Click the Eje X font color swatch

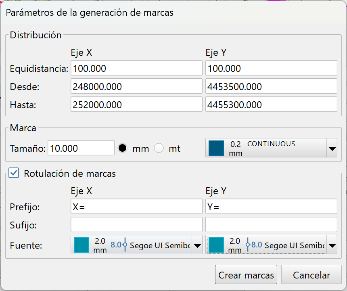[82, 245]
